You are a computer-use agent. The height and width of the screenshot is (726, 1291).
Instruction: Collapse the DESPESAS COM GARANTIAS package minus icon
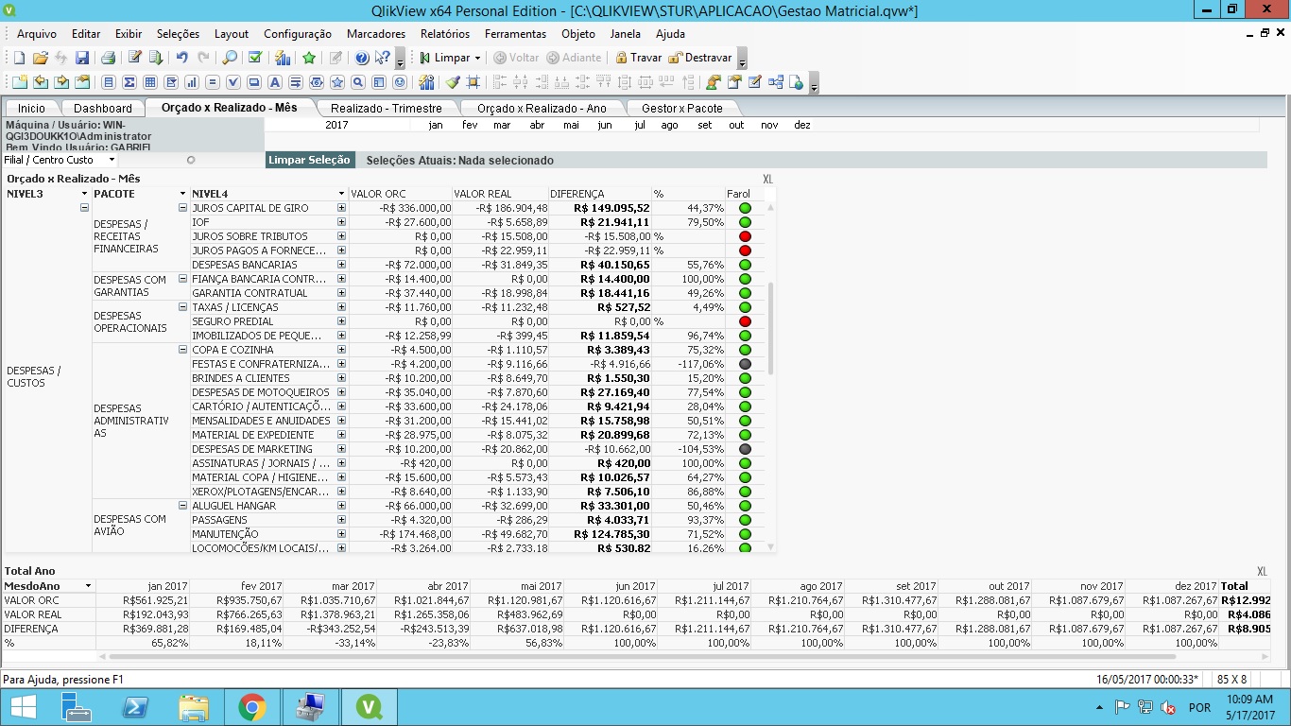point(182,279)
